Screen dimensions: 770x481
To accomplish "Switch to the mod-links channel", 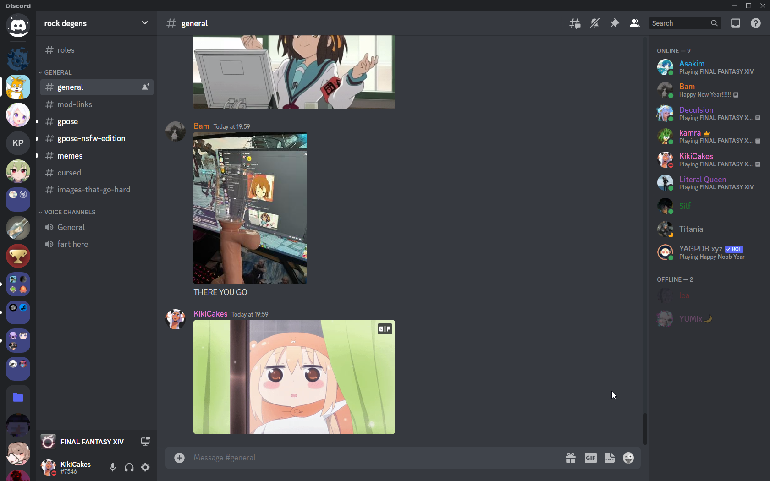I will tap(97, 104).
